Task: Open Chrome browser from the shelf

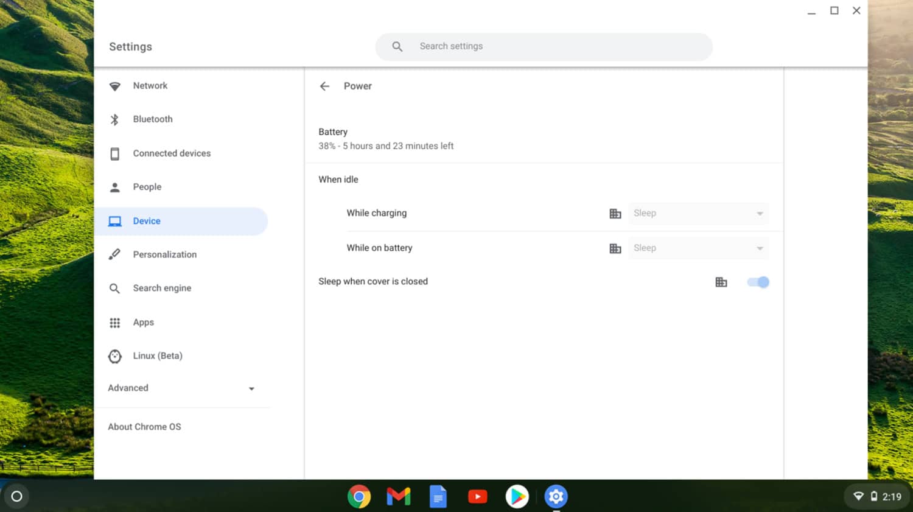Action: [359, 497]
